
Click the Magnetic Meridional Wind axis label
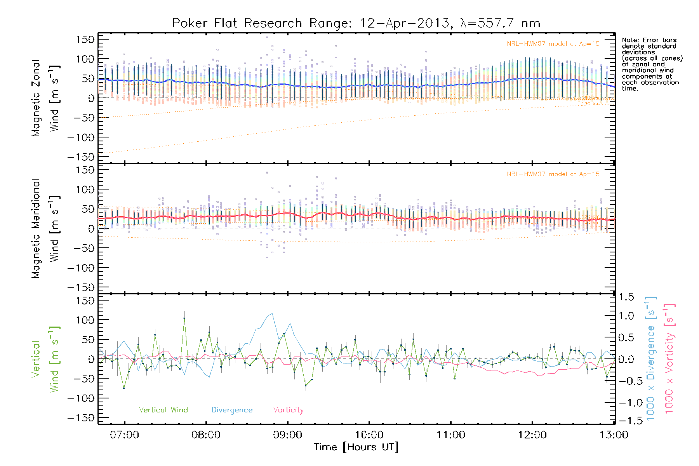(x=45, y=228)
